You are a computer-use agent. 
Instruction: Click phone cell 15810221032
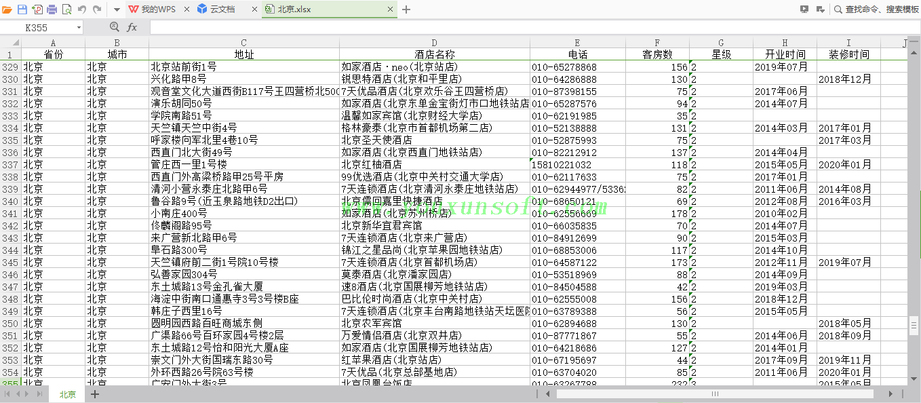pos(578,165)
